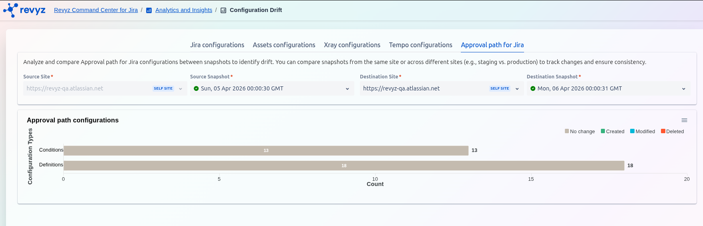Click the Definitions bar in the chart
This screenshot has width=703, height=226.
pyautogui.click(x=344, y=166)
